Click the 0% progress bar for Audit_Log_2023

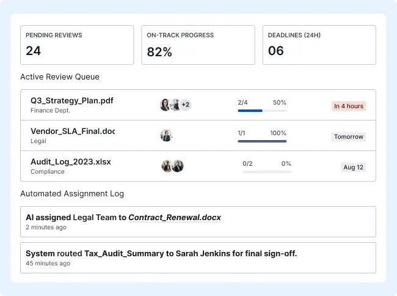(267, 172)
